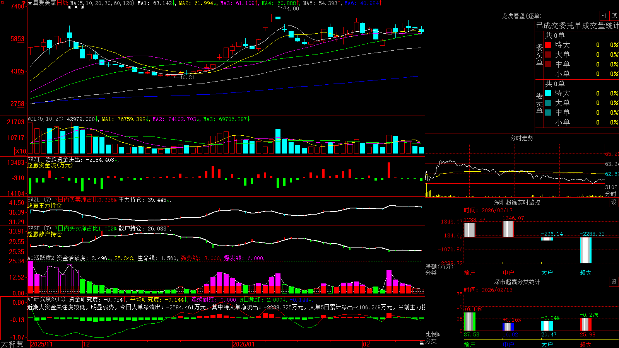The image size is (619, 348).
Task: Change the 日线 period label
Action: [x=62, y=3]
